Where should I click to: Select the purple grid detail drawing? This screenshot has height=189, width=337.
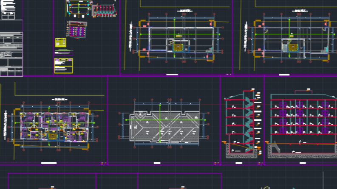(77, 30)
